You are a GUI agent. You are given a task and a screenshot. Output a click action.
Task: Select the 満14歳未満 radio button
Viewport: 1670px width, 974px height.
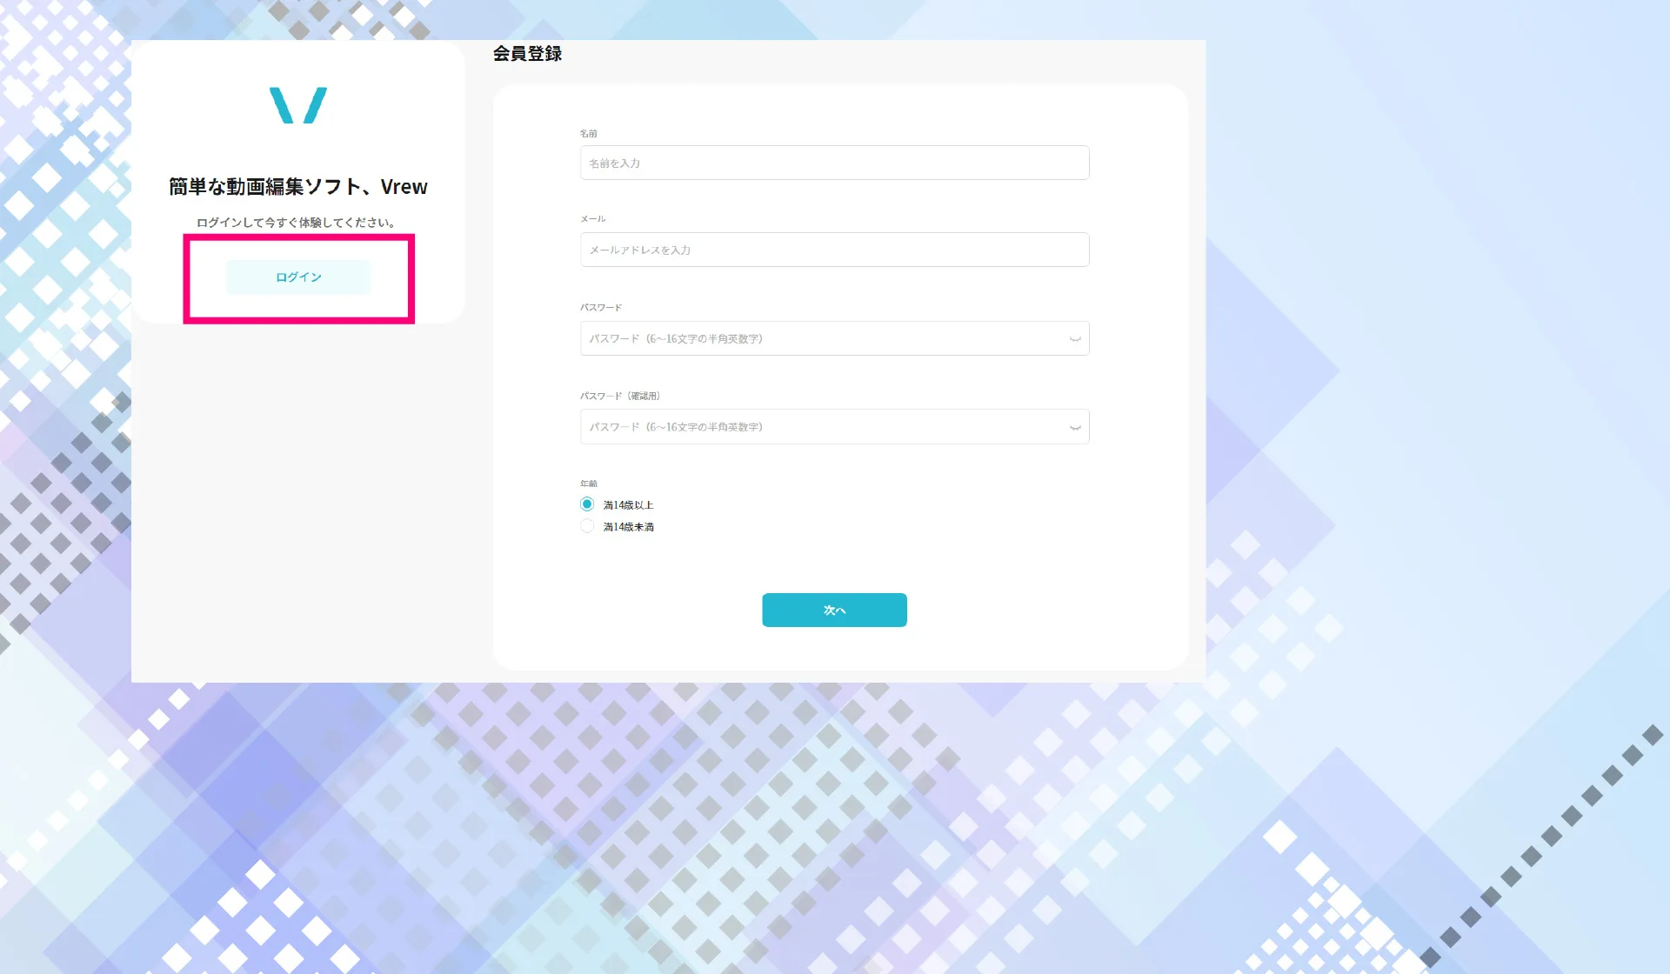587,526
